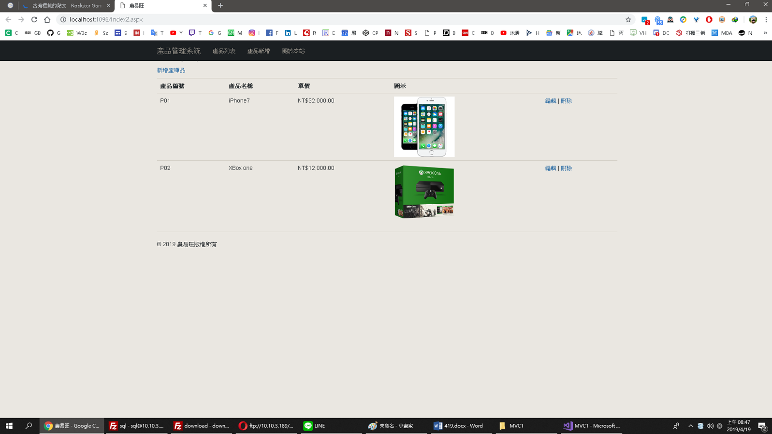Select the 農易旺 browser tab
This screenshot has height=434, width=772.
click(163, 5)
